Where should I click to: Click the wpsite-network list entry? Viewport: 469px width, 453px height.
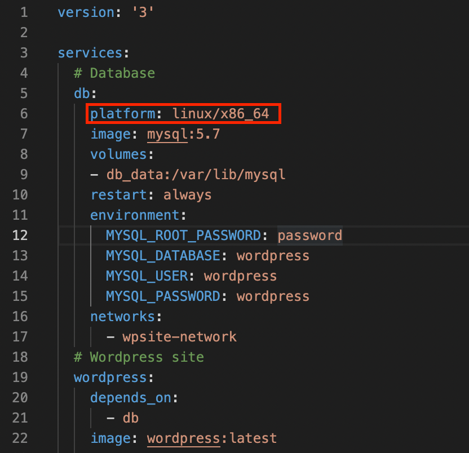tap(179, 337)
